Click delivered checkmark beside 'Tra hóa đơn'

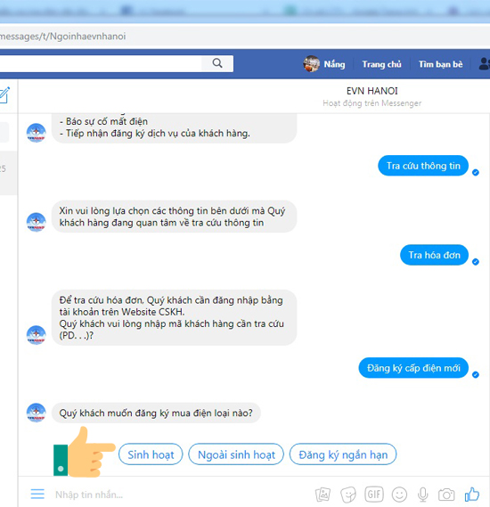476,262
